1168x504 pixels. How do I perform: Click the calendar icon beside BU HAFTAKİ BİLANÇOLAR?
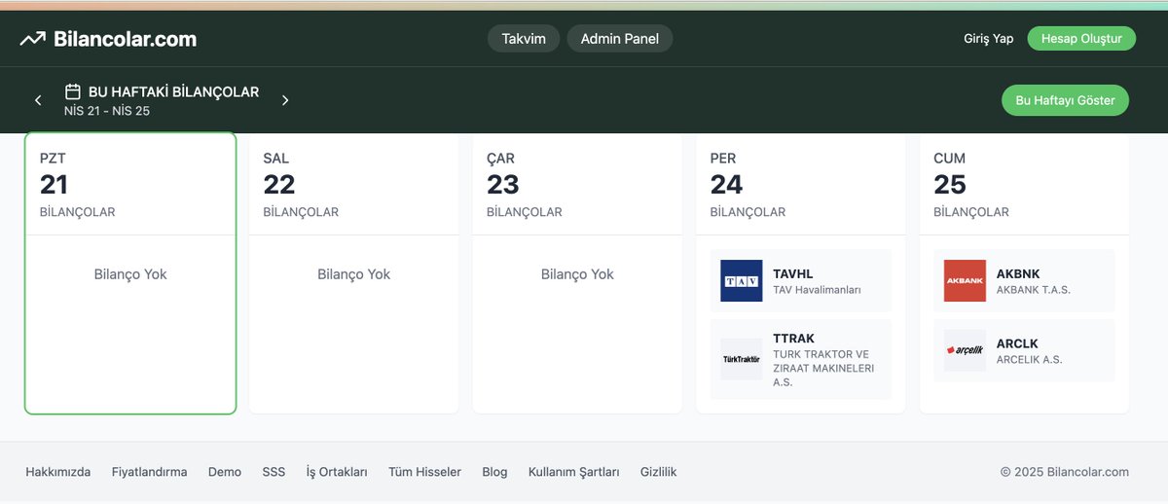[x=72, y=91]
